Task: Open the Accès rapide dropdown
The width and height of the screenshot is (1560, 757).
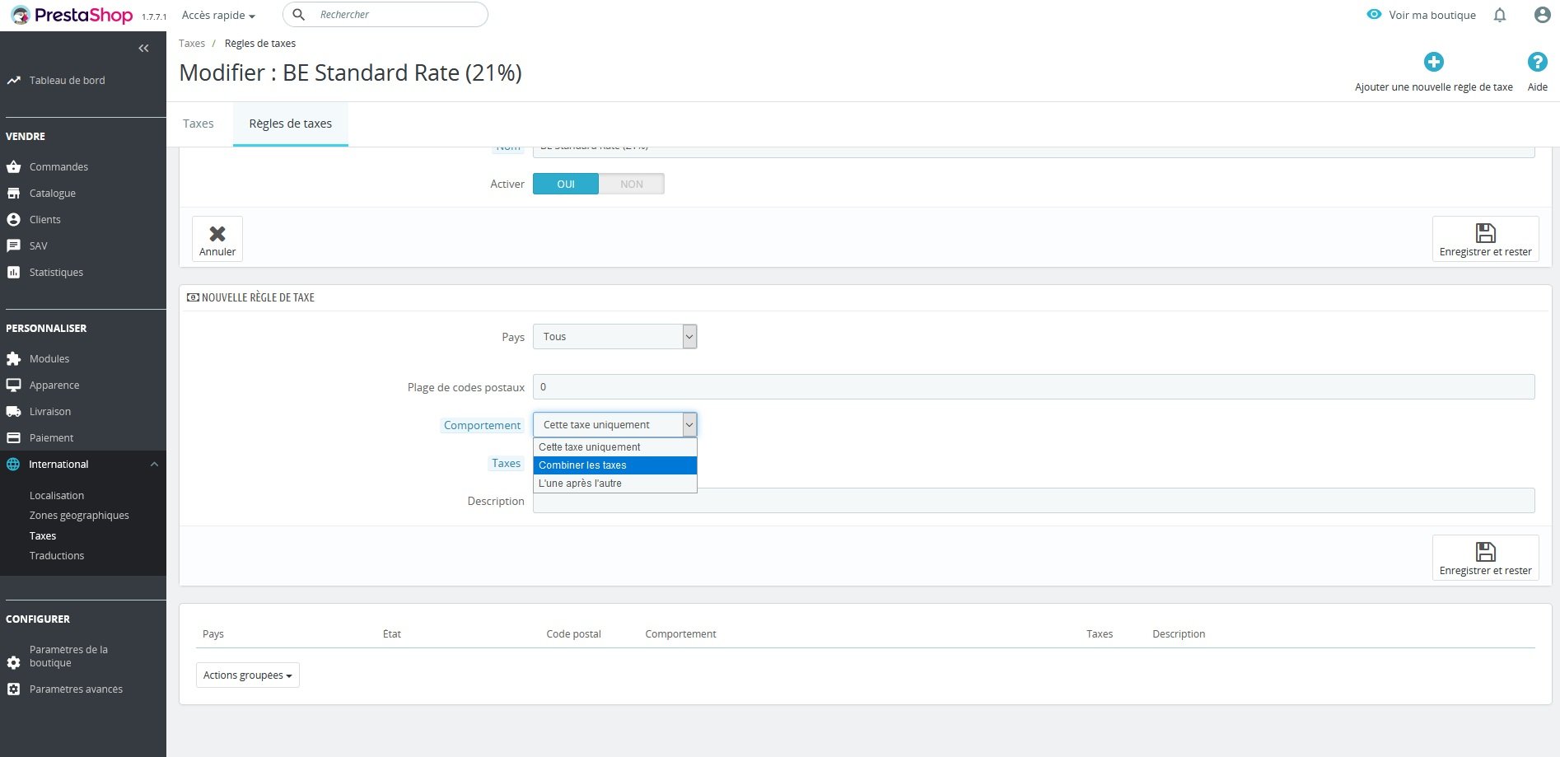Action: point(218,15)
